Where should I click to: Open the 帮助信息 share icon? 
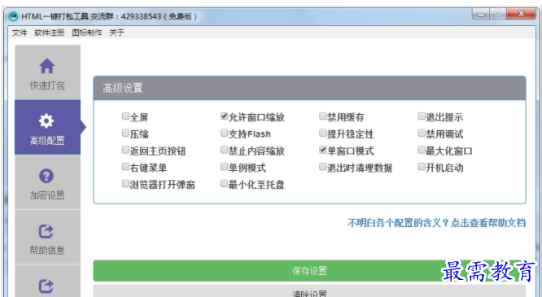coord(46,231)
